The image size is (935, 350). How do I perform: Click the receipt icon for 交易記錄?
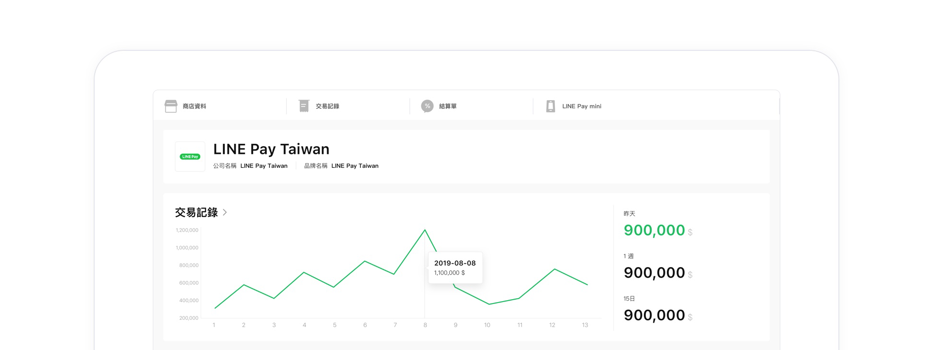(304, 106)
